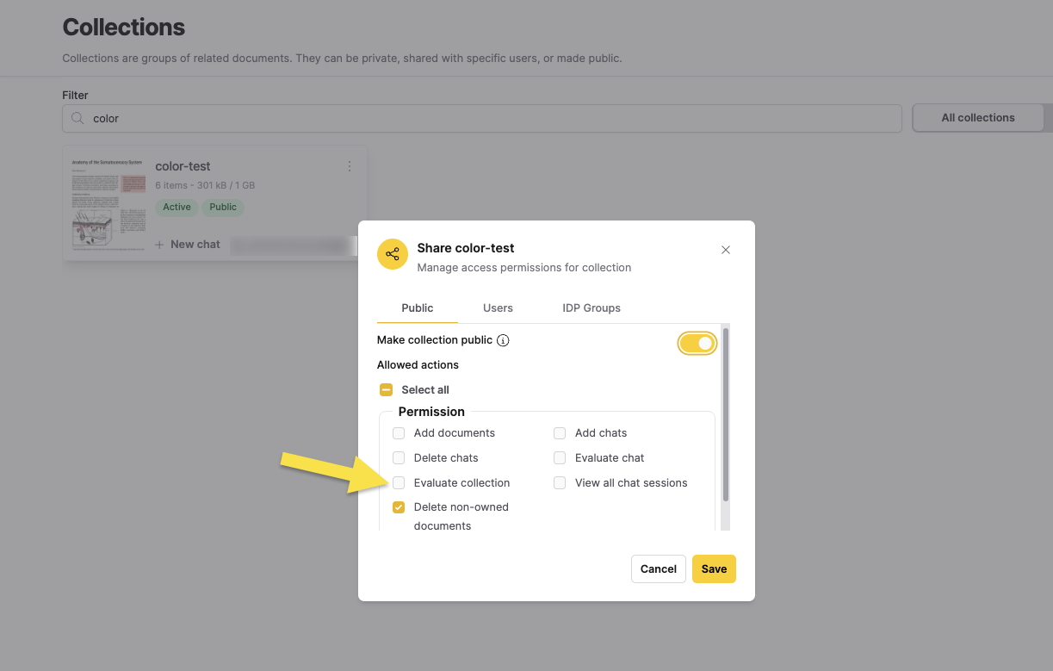Image resolution: width=1053 pixels, height=671 pixels.
Task: Close the Share color-test dialog with the X
Action: (726, 250)
